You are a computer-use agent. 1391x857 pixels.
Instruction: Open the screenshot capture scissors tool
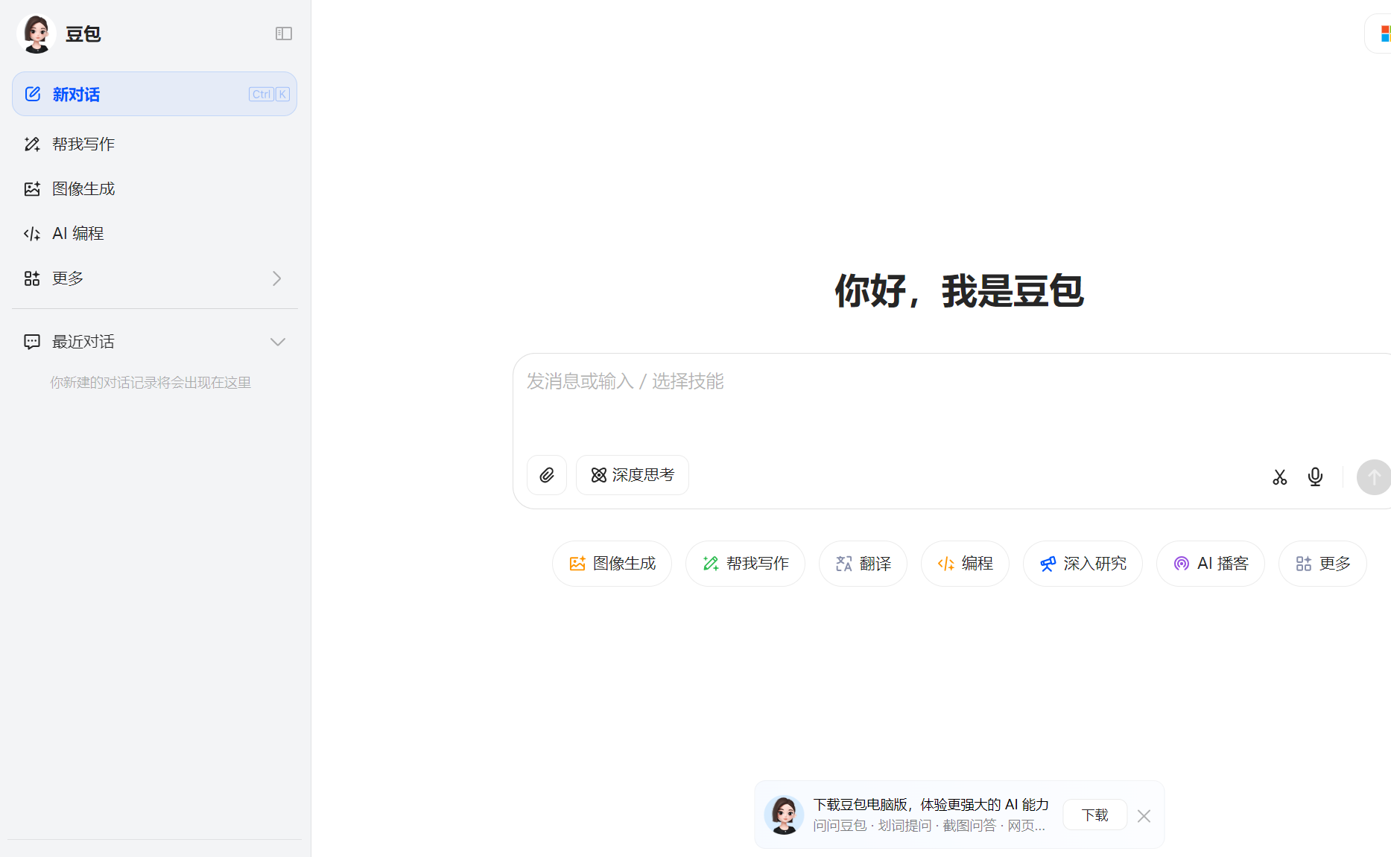click(1280, 477)
